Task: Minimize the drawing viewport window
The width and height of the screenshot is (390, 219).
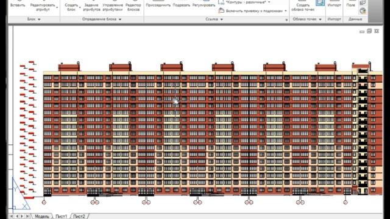Action: pos(362,32)
